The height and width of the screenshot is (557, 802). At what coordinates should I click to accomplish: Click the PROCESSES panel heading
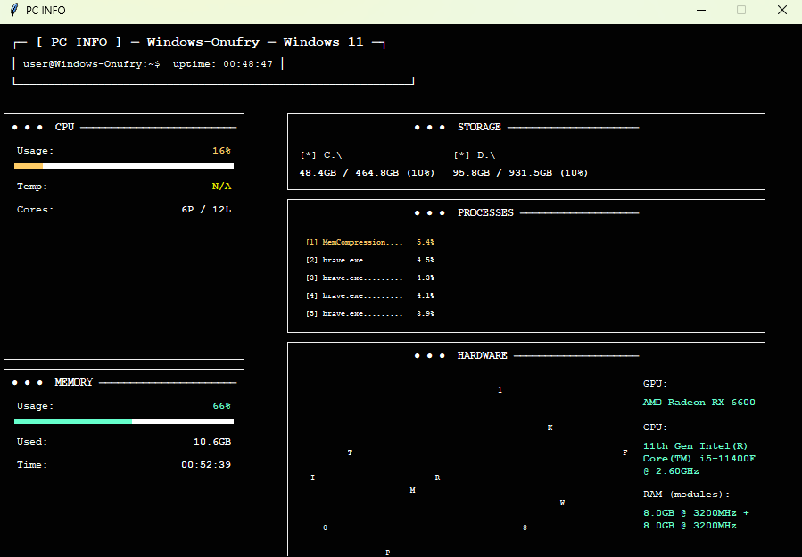(485, 213)
